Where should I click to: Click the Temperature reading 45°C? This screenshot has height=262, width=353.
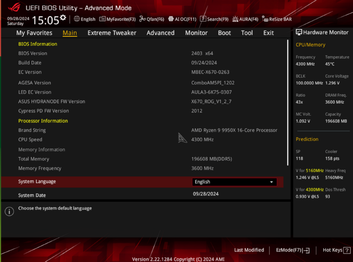(330, 64)
